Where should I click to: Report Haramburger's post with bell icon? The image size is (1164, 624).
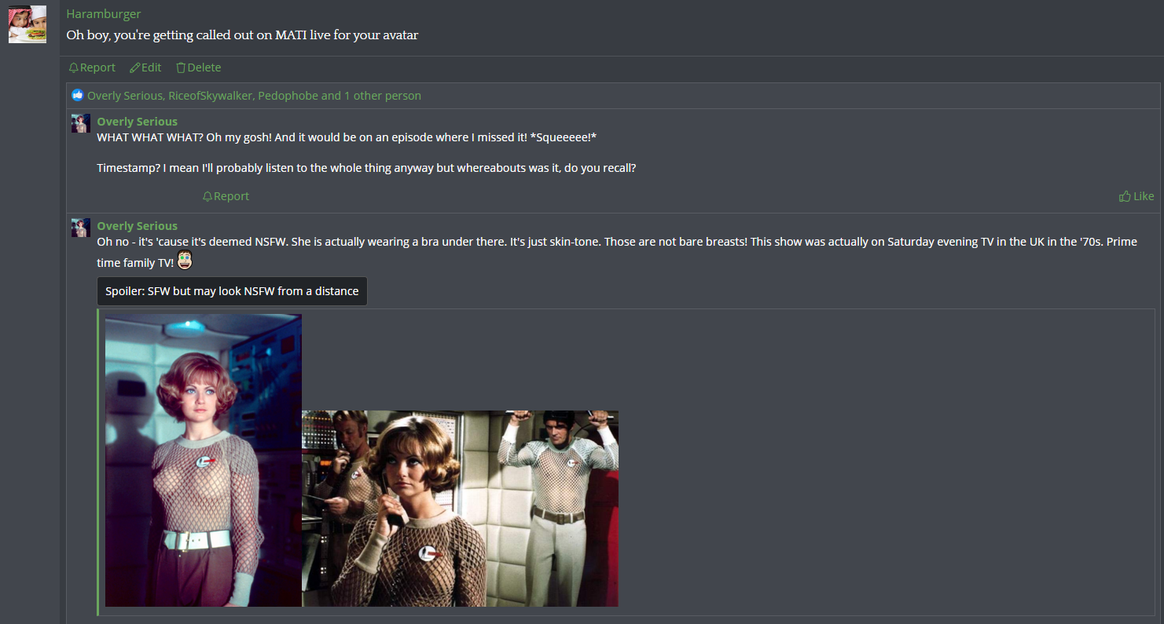tap(92, 68)
